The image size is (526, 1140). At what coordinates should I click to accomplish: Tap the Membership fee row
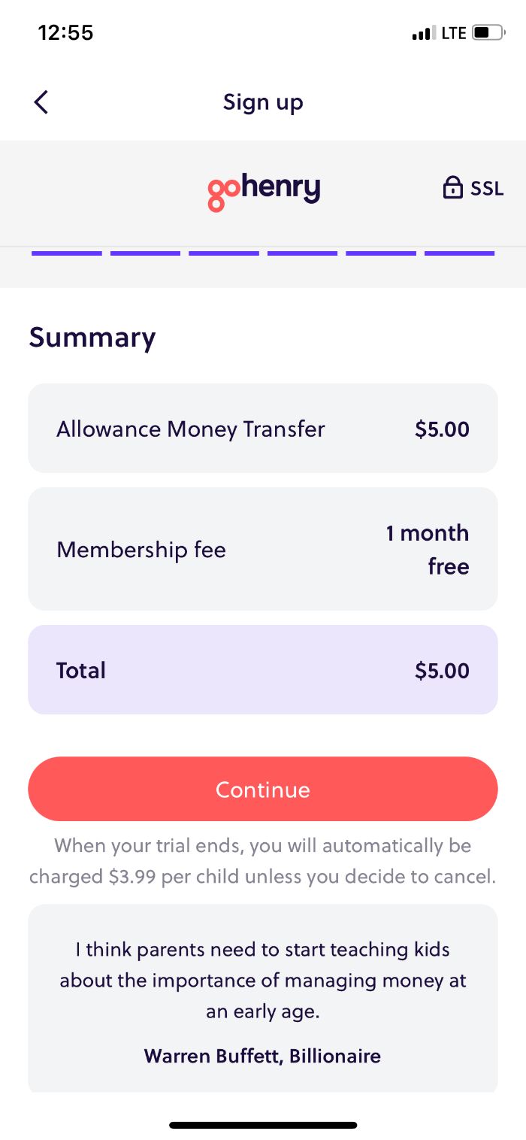[x=263, y=549]
